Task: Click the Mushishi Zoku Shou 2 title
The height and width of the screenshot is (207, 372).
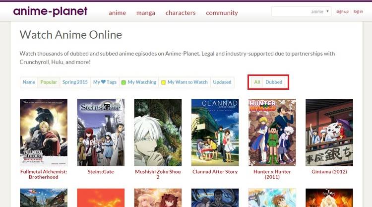Action: (158, 174)
